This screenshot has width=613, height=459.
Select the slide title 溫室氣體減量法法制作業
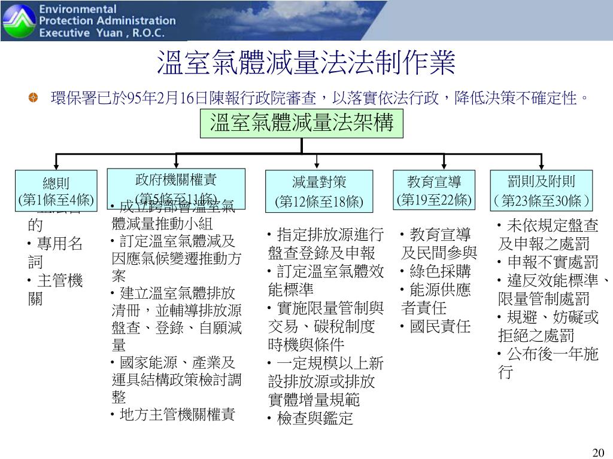click(x=306, y=62)
